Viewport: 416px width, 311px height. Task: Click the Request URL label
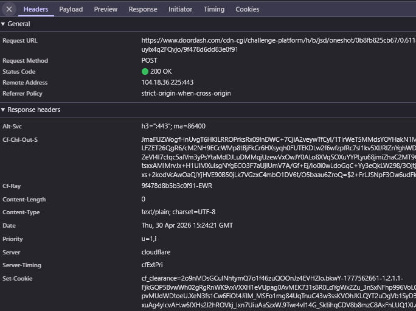(x=20, y=41)
